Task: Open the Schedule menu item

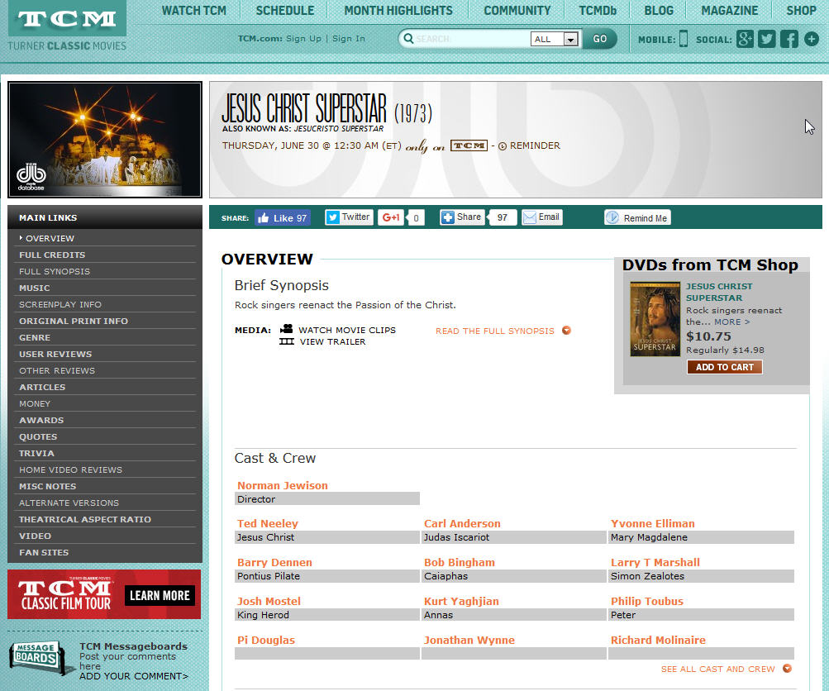Action: coord(284,11)
